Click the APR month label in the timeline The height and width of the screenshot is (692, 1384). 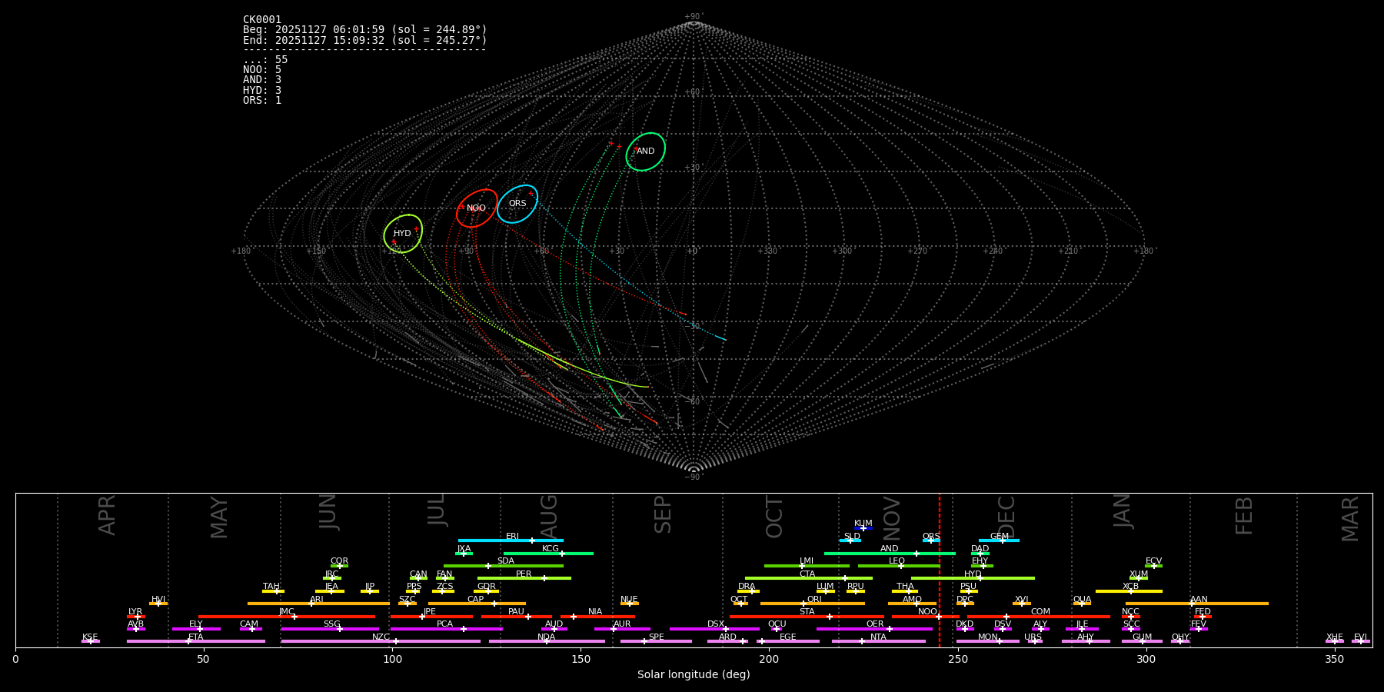tap(107, 515)
